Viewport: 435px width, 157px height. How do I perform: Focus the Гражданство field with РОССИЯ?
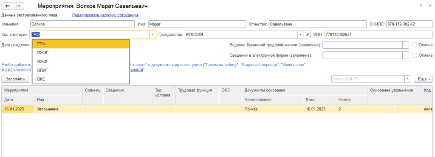click(241, 35)
